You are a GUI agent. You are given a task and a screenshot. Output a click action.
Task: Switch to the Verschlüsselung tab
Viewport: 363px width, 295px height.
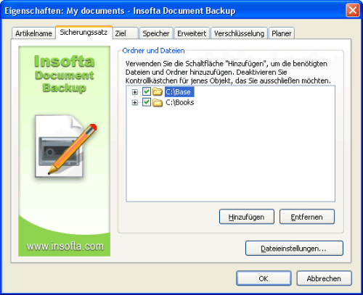click(239, 33)
